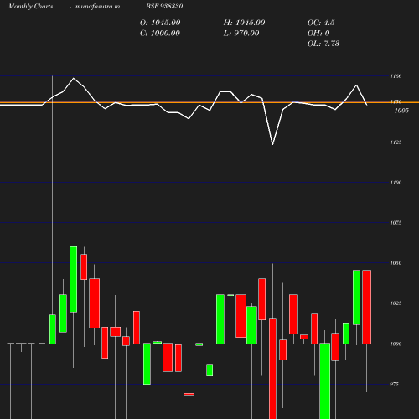Click the 1075 price axis label
This screenshot has height=419, width=419.
tap(396, 223)
